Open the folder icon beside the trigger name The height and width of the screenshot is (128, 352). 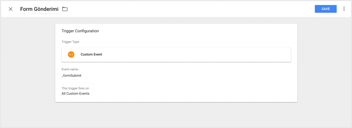click(x=65, y=9)
